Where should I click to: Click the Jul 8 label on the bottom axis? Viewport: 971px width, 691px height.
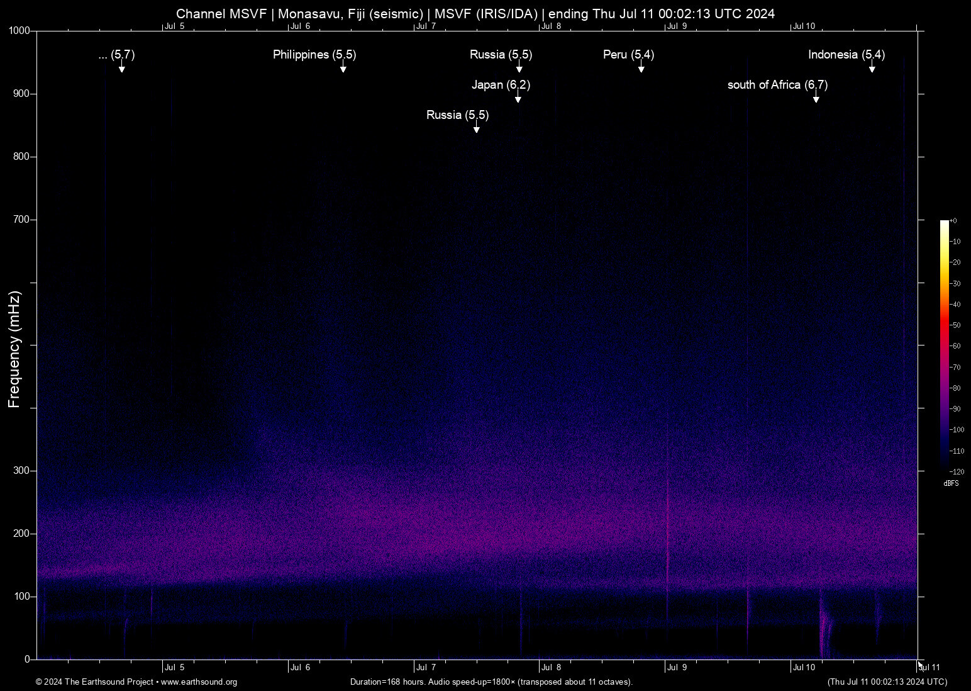coord(551,668)
